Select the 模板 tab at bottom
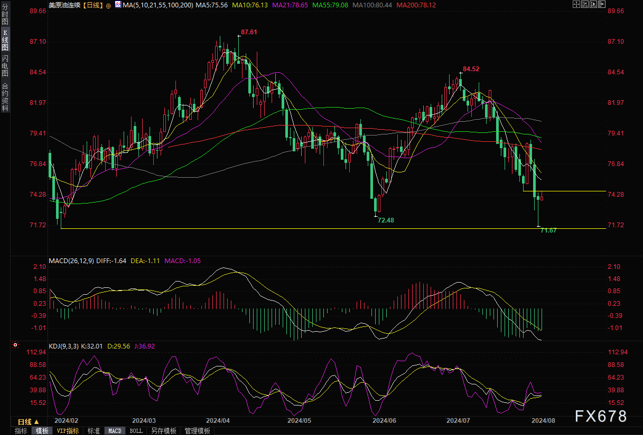643x435 pixels. pyautogui.click(x=42, y=431)
